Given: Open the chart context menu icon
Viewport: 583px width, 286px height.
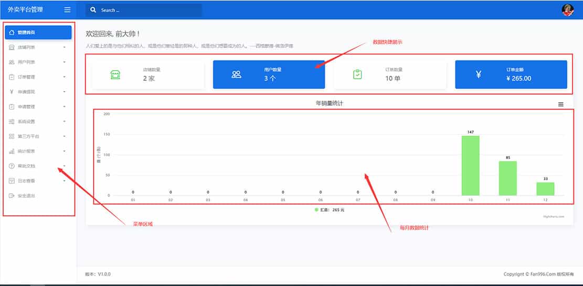Looking at the screenshot, I should tap(560, 104).
